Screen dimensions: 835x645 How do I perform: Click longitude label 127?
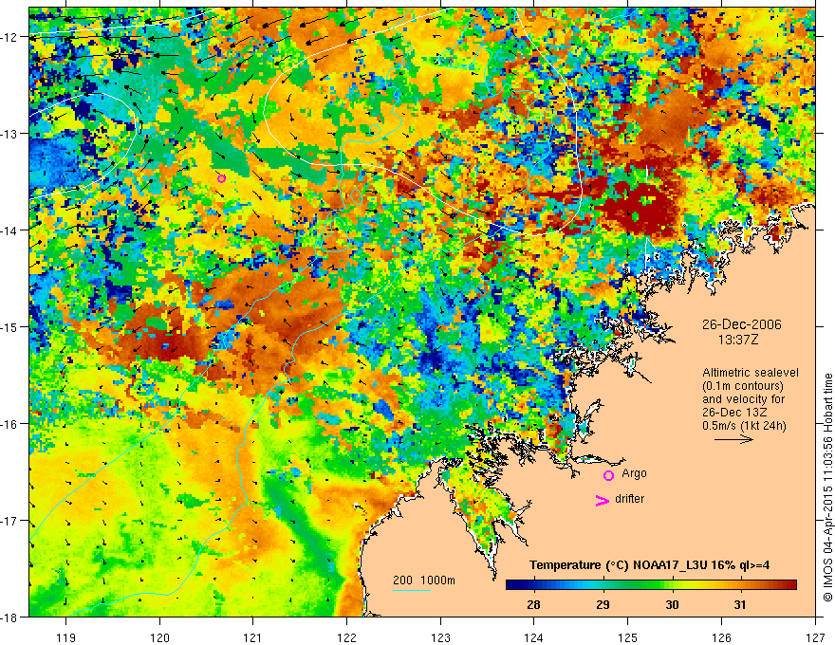[815, 637]
